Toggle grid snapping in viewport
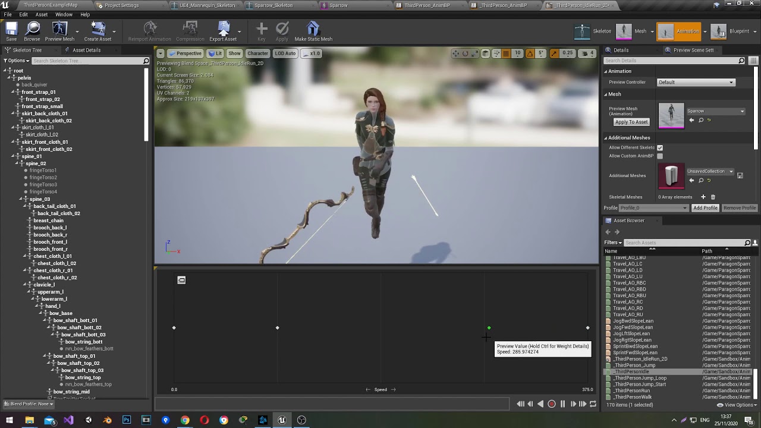Screen dimensions: 761x428 [x=506, y=53]
